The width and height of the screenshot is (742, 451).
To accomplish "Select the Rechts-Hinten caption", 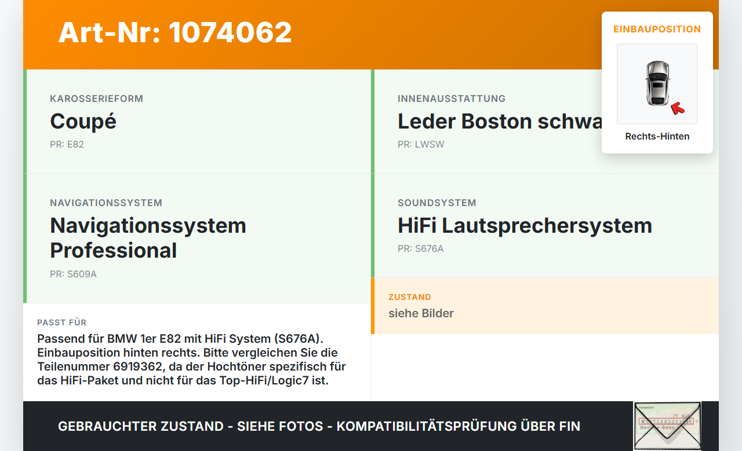I will click(657, 137).
